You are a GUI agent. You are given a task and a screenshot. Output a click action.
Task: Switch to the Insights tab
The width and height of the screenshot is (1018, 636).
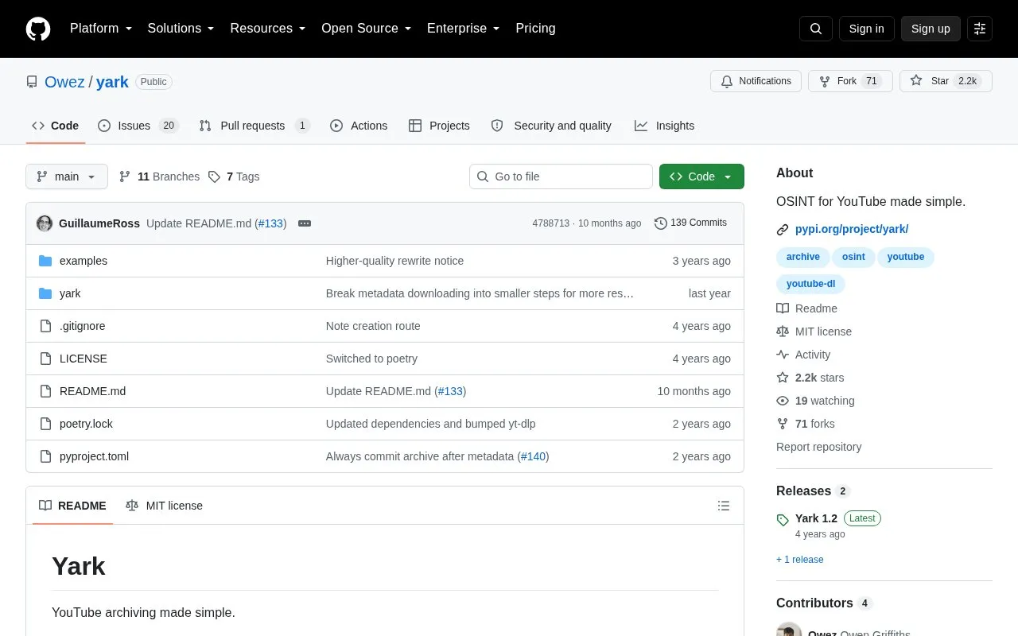coord(664,126)
